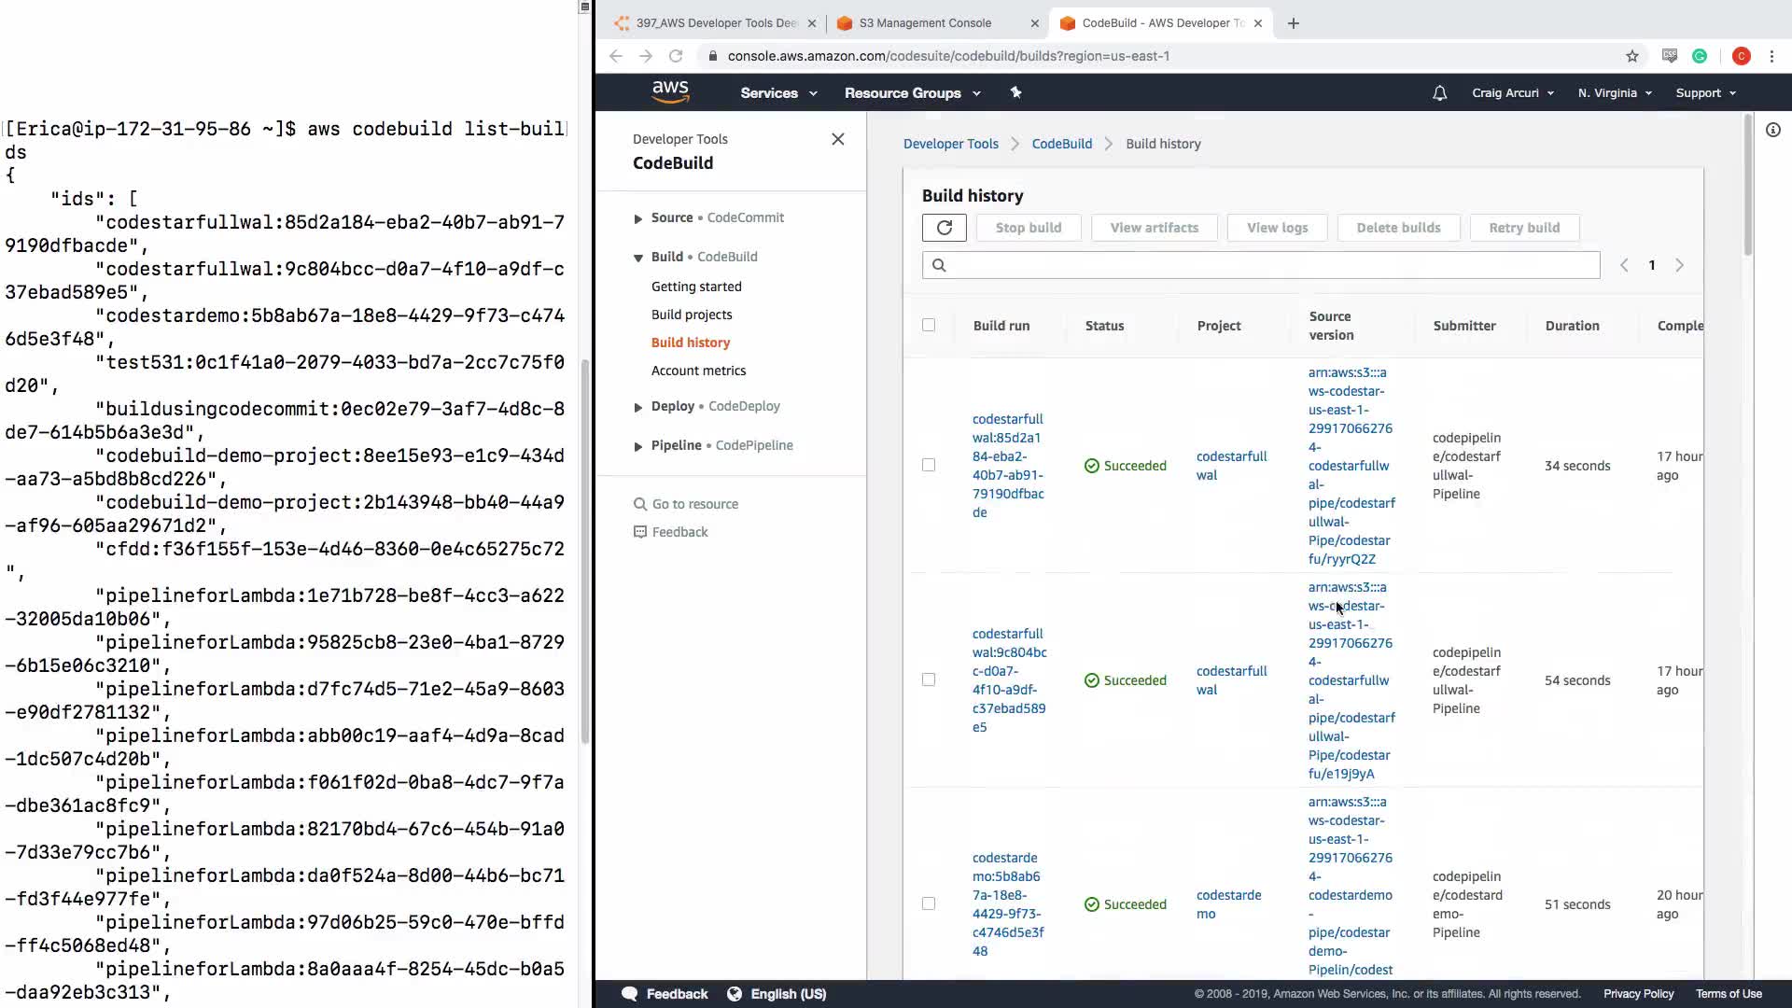The image size is (1792, 1008).
Task: Click the CodeBuild breadcrumb link
Action: [x=1061, y=144]
